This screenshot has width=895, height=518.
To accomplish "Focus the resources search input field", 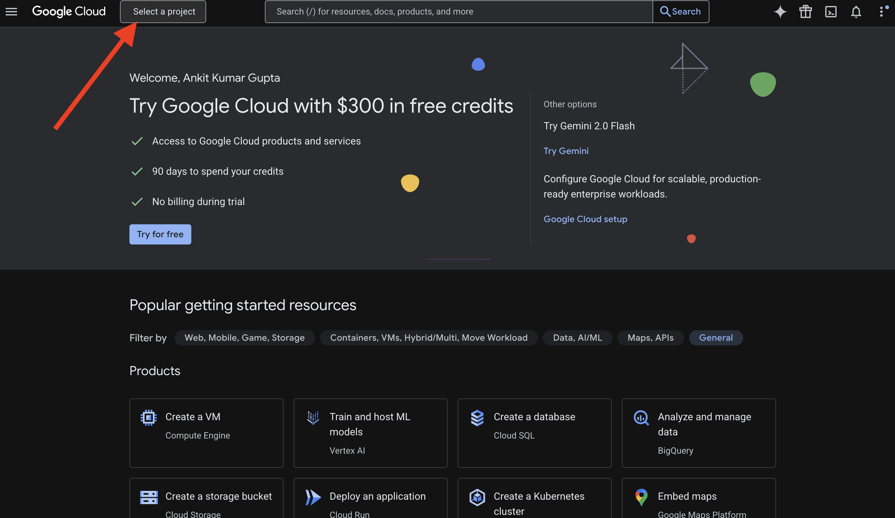I will (x=458, y=12).
